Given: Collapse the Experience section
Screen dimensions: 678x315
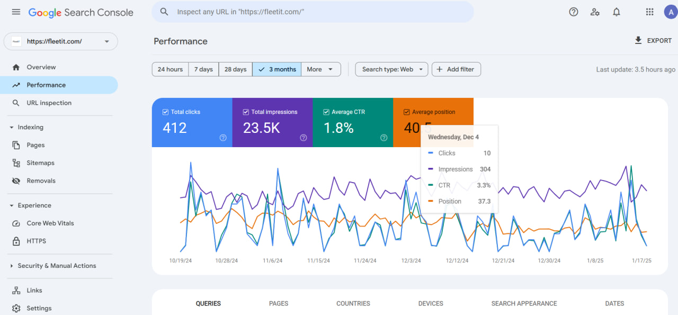Looking at the screenshot, I should 12,205.
